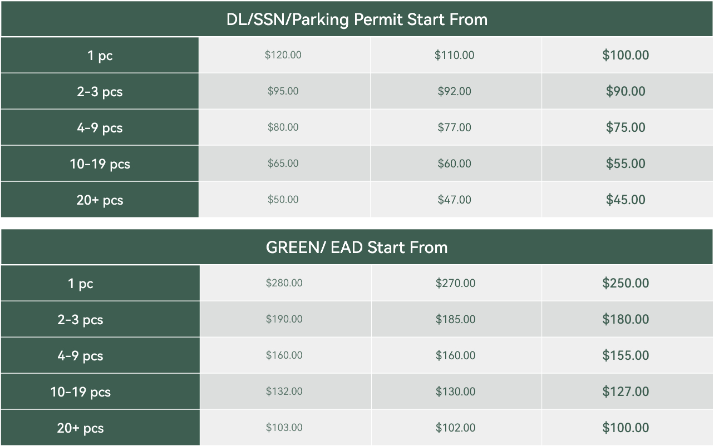Click the DL/SSN/Parking Permit Start From header
The width and height of the screenshot is (714, 446).
(x=357, y=19)
